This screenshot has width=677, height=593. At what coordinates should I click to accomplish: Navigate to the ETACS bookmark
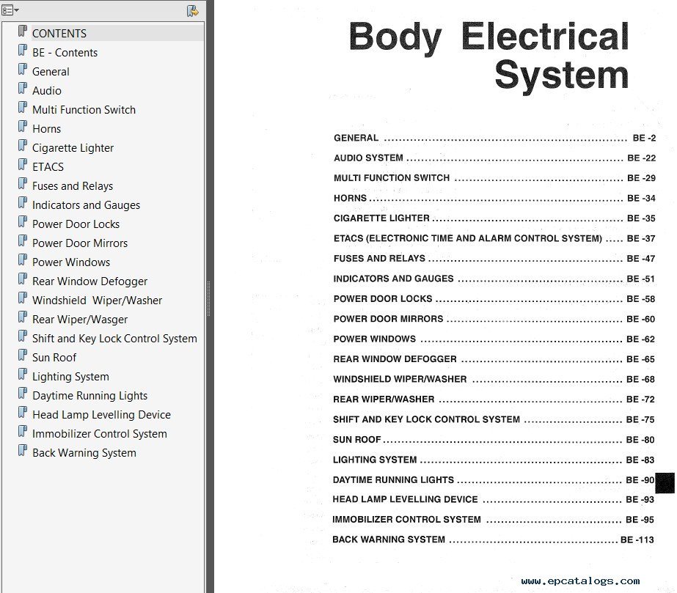48,166
